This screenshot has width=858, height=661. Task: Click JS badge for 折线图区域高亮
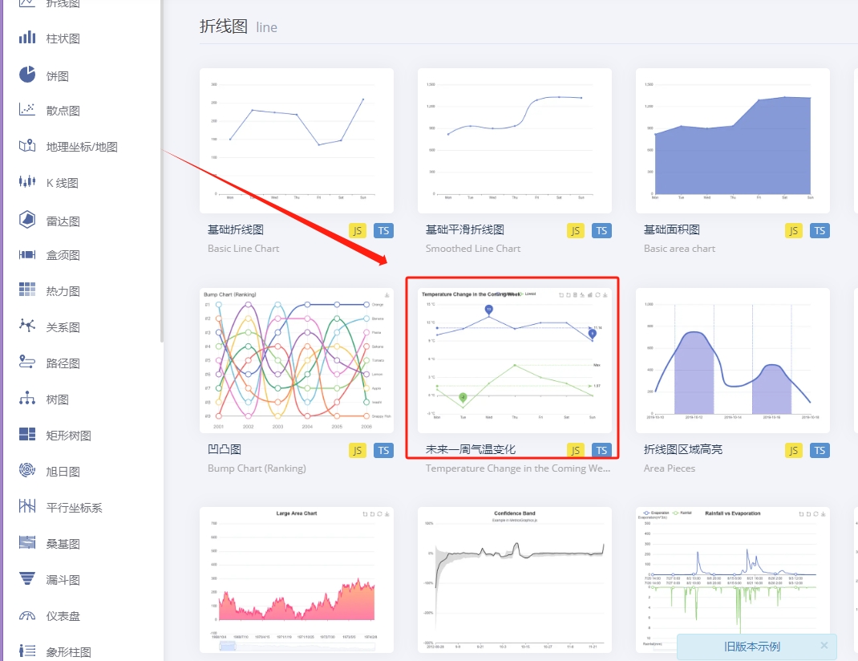(793, 450)
